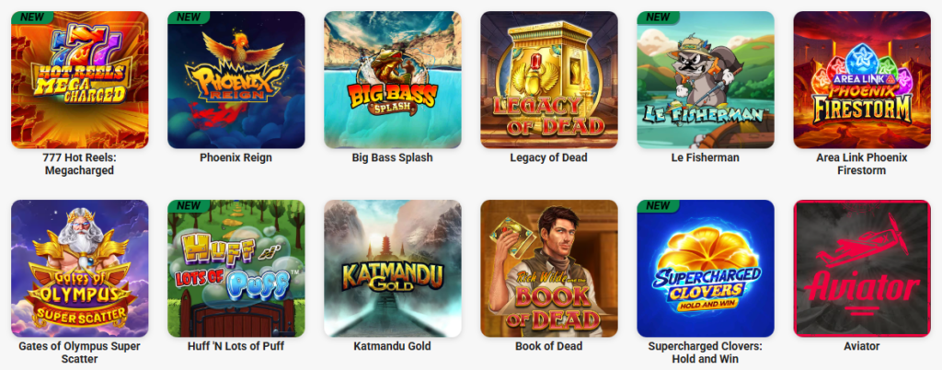Click the NEW badge on Supercharged Clovers
The width and height of the screenshot is (942, 370).
tap(657, 205)
